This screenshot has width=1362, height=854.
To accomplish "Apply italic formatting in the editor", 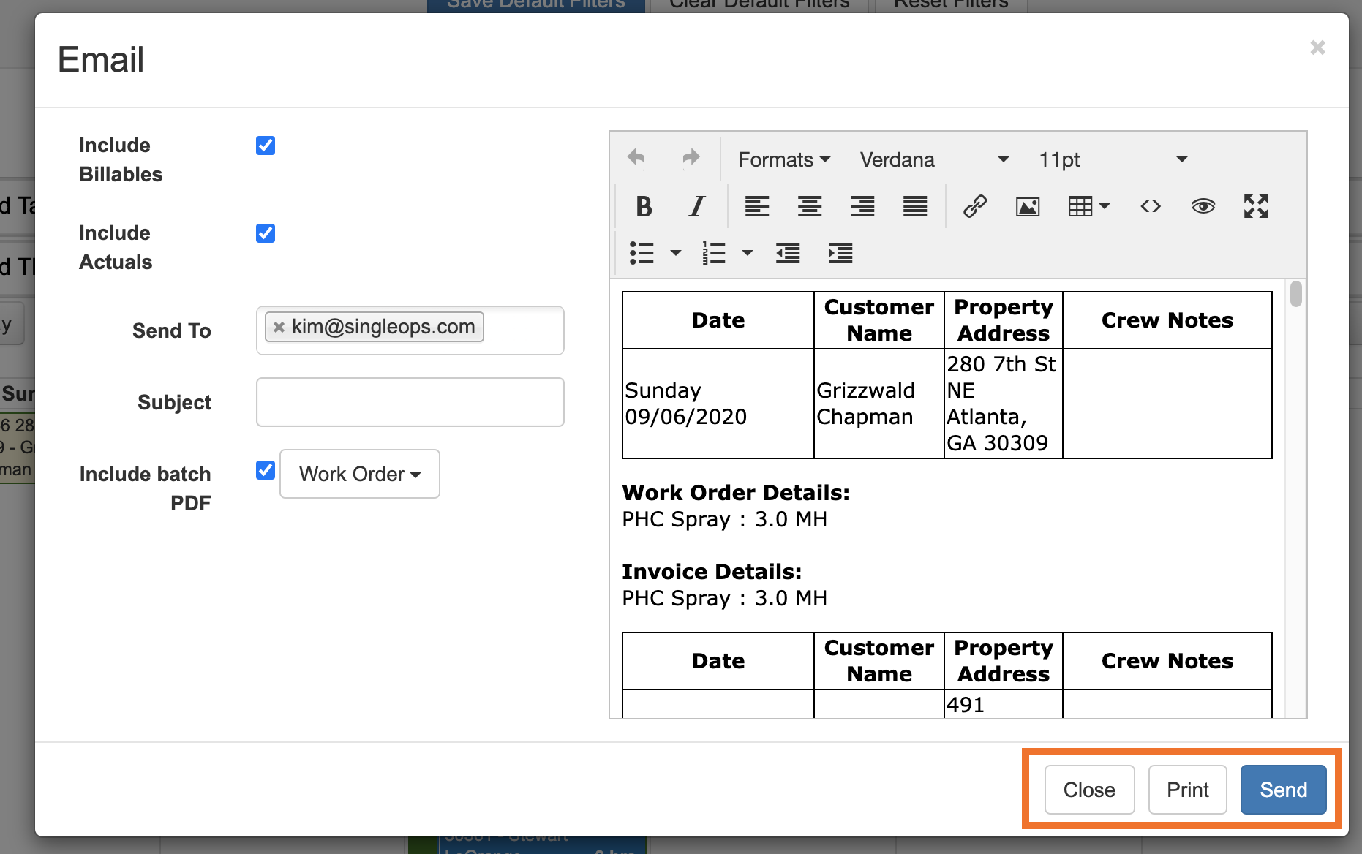I will coord(697,207).
